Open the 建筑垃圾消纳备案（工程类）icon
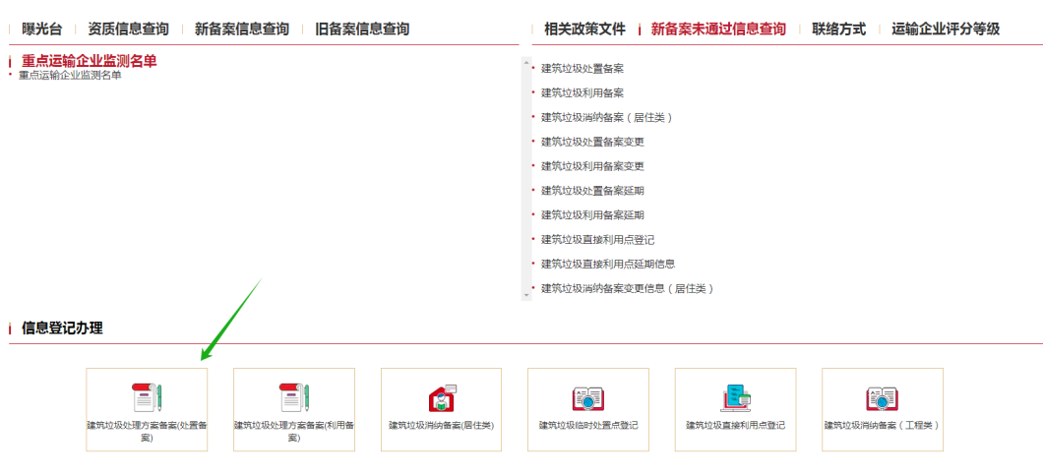The image size is (1043, 476). (x=883, y=398)
